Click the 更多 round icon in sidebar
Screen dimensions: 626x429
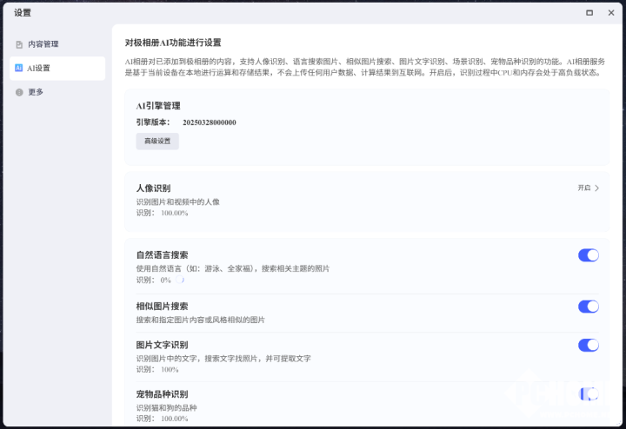19,92
